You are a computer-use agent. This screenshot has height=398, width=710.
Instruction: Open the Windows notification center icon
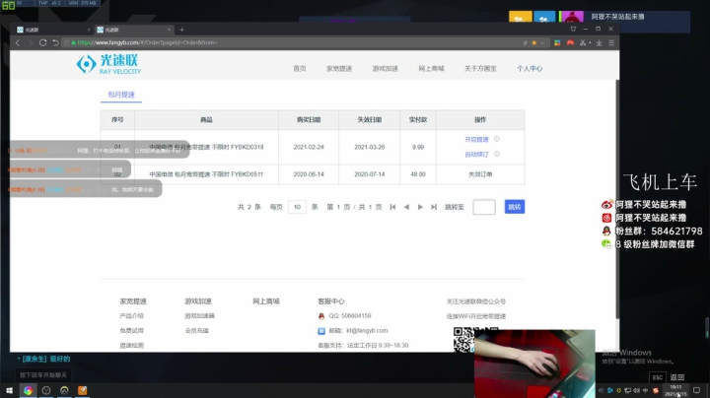[x=696, y=390]
